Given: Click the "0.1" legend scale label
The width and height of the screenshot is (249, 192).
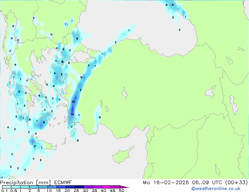Looking at the screenshot, I should (x=4, y=190).
